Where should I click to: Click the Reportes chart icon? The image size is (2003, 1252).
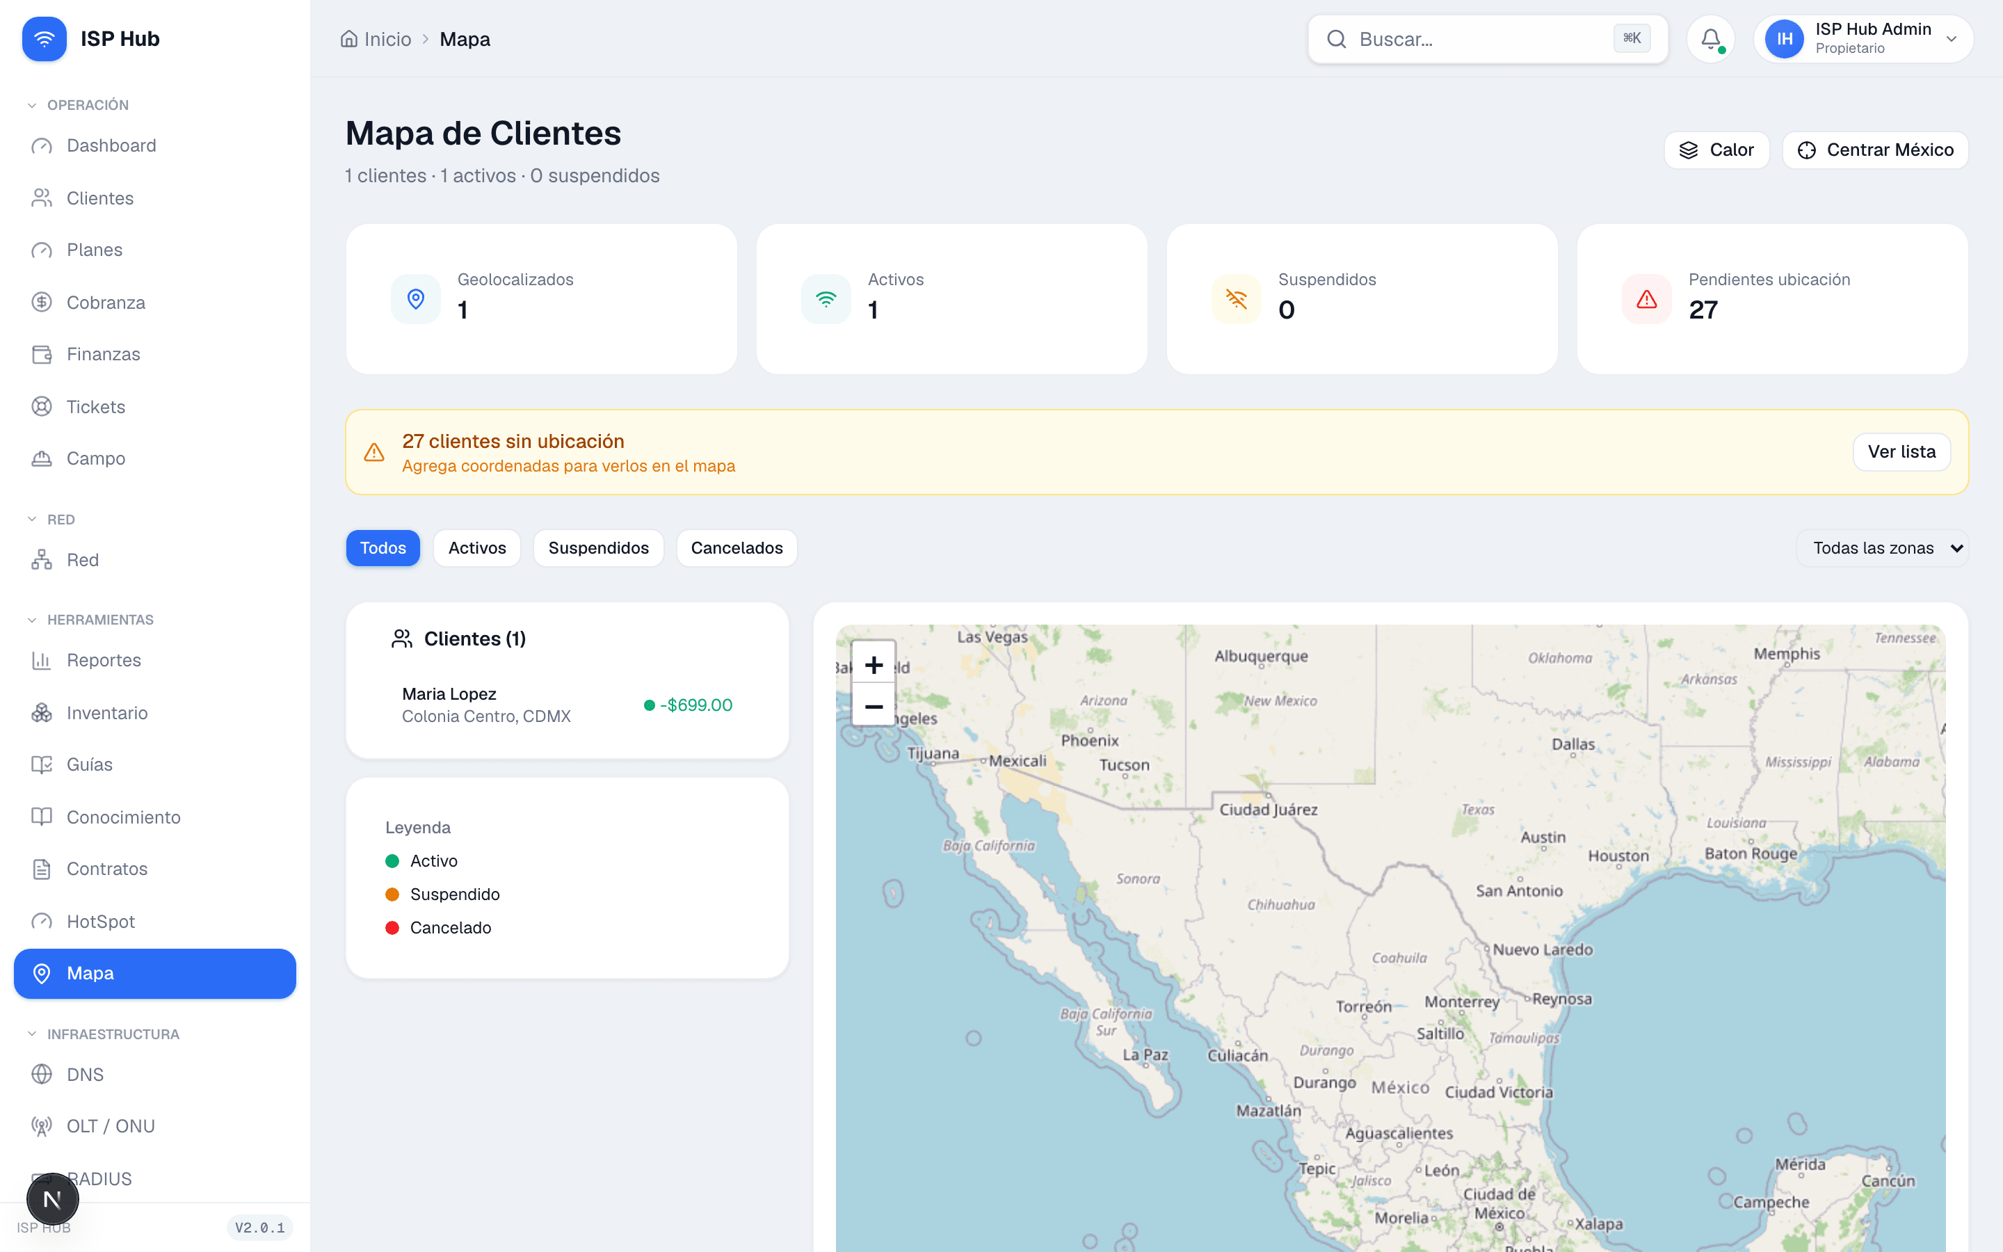pyautogui.click(x=42, y=660)
